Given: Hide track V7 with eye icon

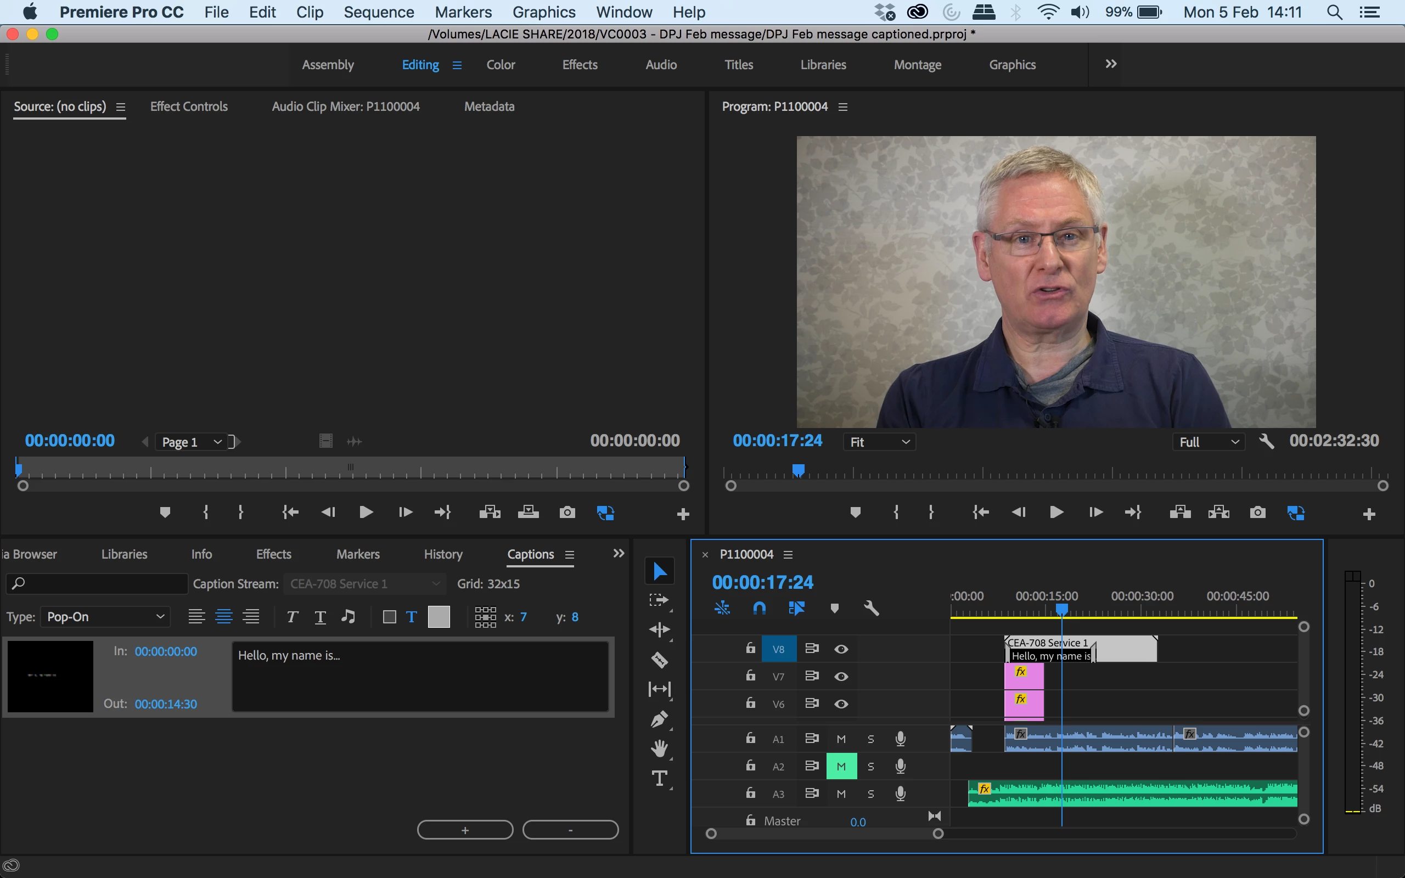Looking at the screenshot, I should coord(841,677).
